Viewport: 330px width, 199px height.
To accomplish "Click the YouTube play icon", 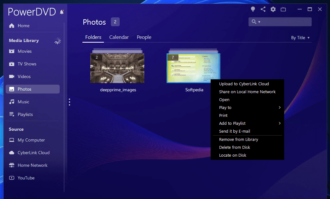I will 12,178.
